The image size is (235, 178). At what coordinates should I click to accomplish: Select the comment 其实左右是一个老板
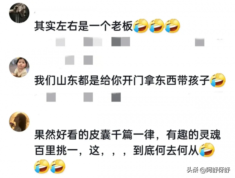83,26
